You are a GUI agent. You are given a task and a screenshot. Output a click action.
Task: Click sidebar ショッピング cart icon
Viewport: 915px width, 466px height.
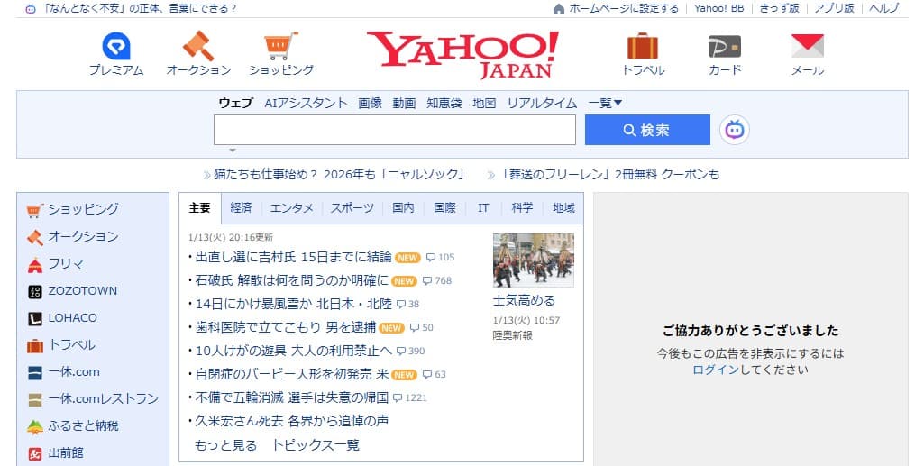(35, 210)
